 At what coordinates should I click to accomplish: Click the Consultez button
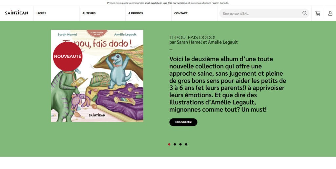183,122
